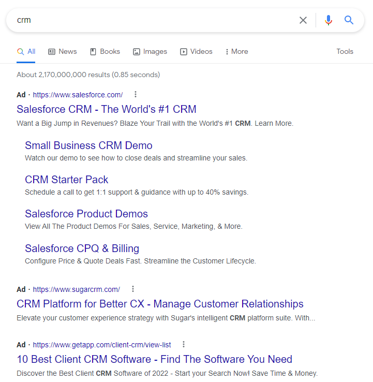
Task: Click the blue magnifying glass search icon
Action: pyautogui.click(x=349, y=20)
